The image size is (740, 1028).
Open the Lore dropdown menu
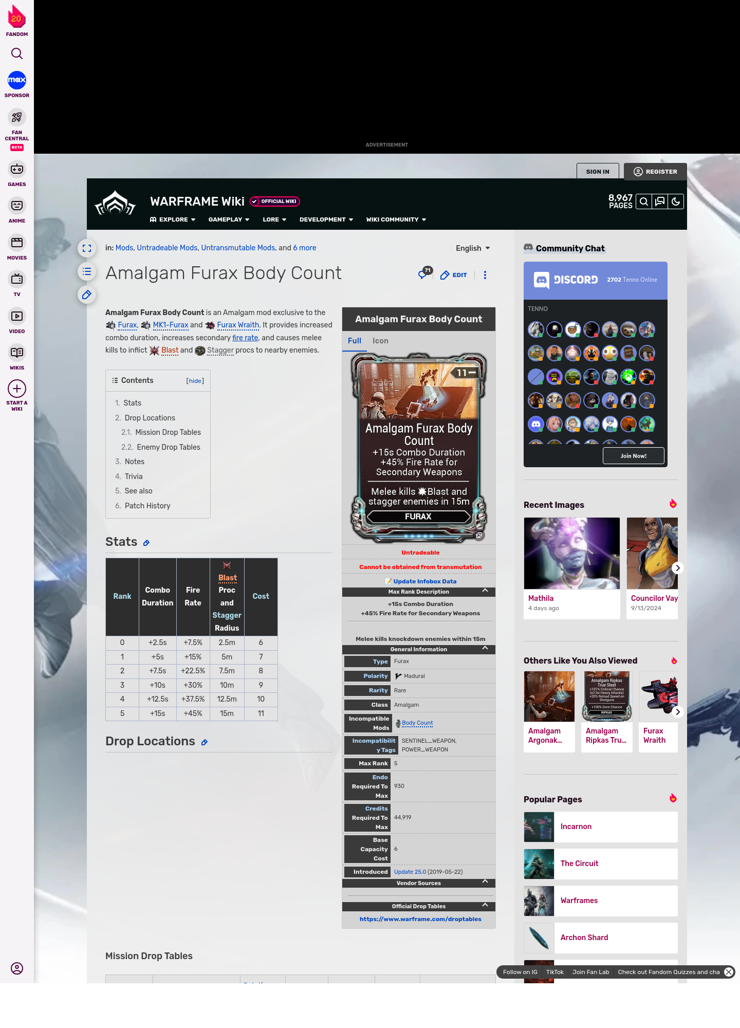[x=274, y=219]
